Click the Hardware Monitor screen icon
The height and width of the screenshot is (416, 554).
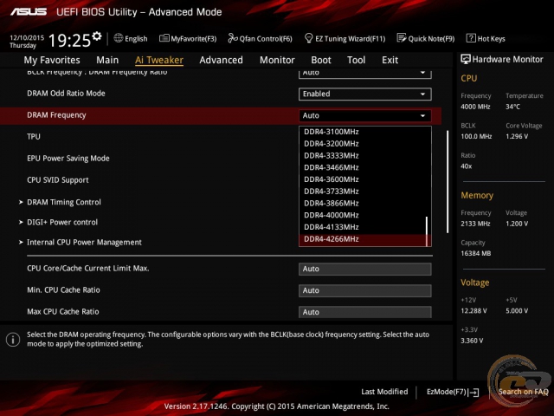click(466, 59)
